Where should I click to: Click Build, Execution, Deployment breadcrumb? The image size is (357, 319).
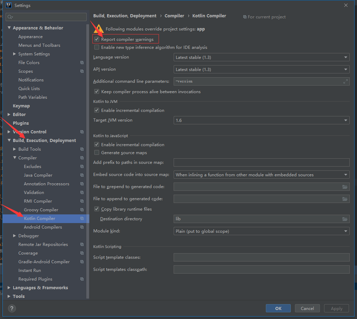coord(125,16)
